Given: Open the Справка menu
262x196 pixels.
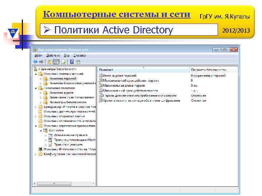Looking at the screenshot, I should [80, 56].
